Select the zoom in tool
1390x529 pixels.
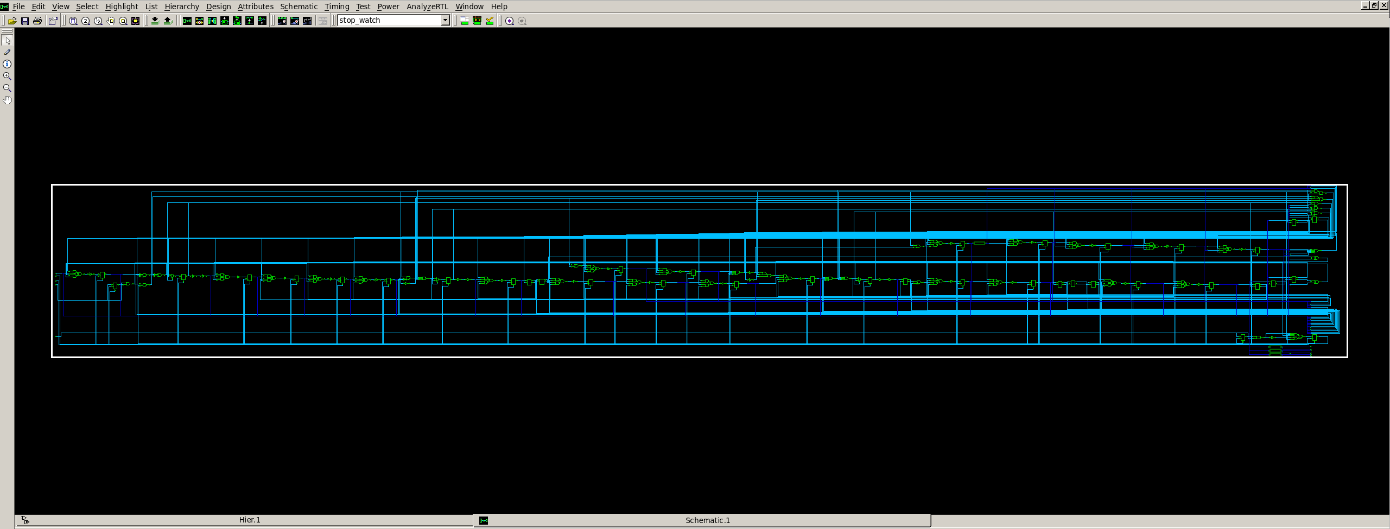point(7,76)
